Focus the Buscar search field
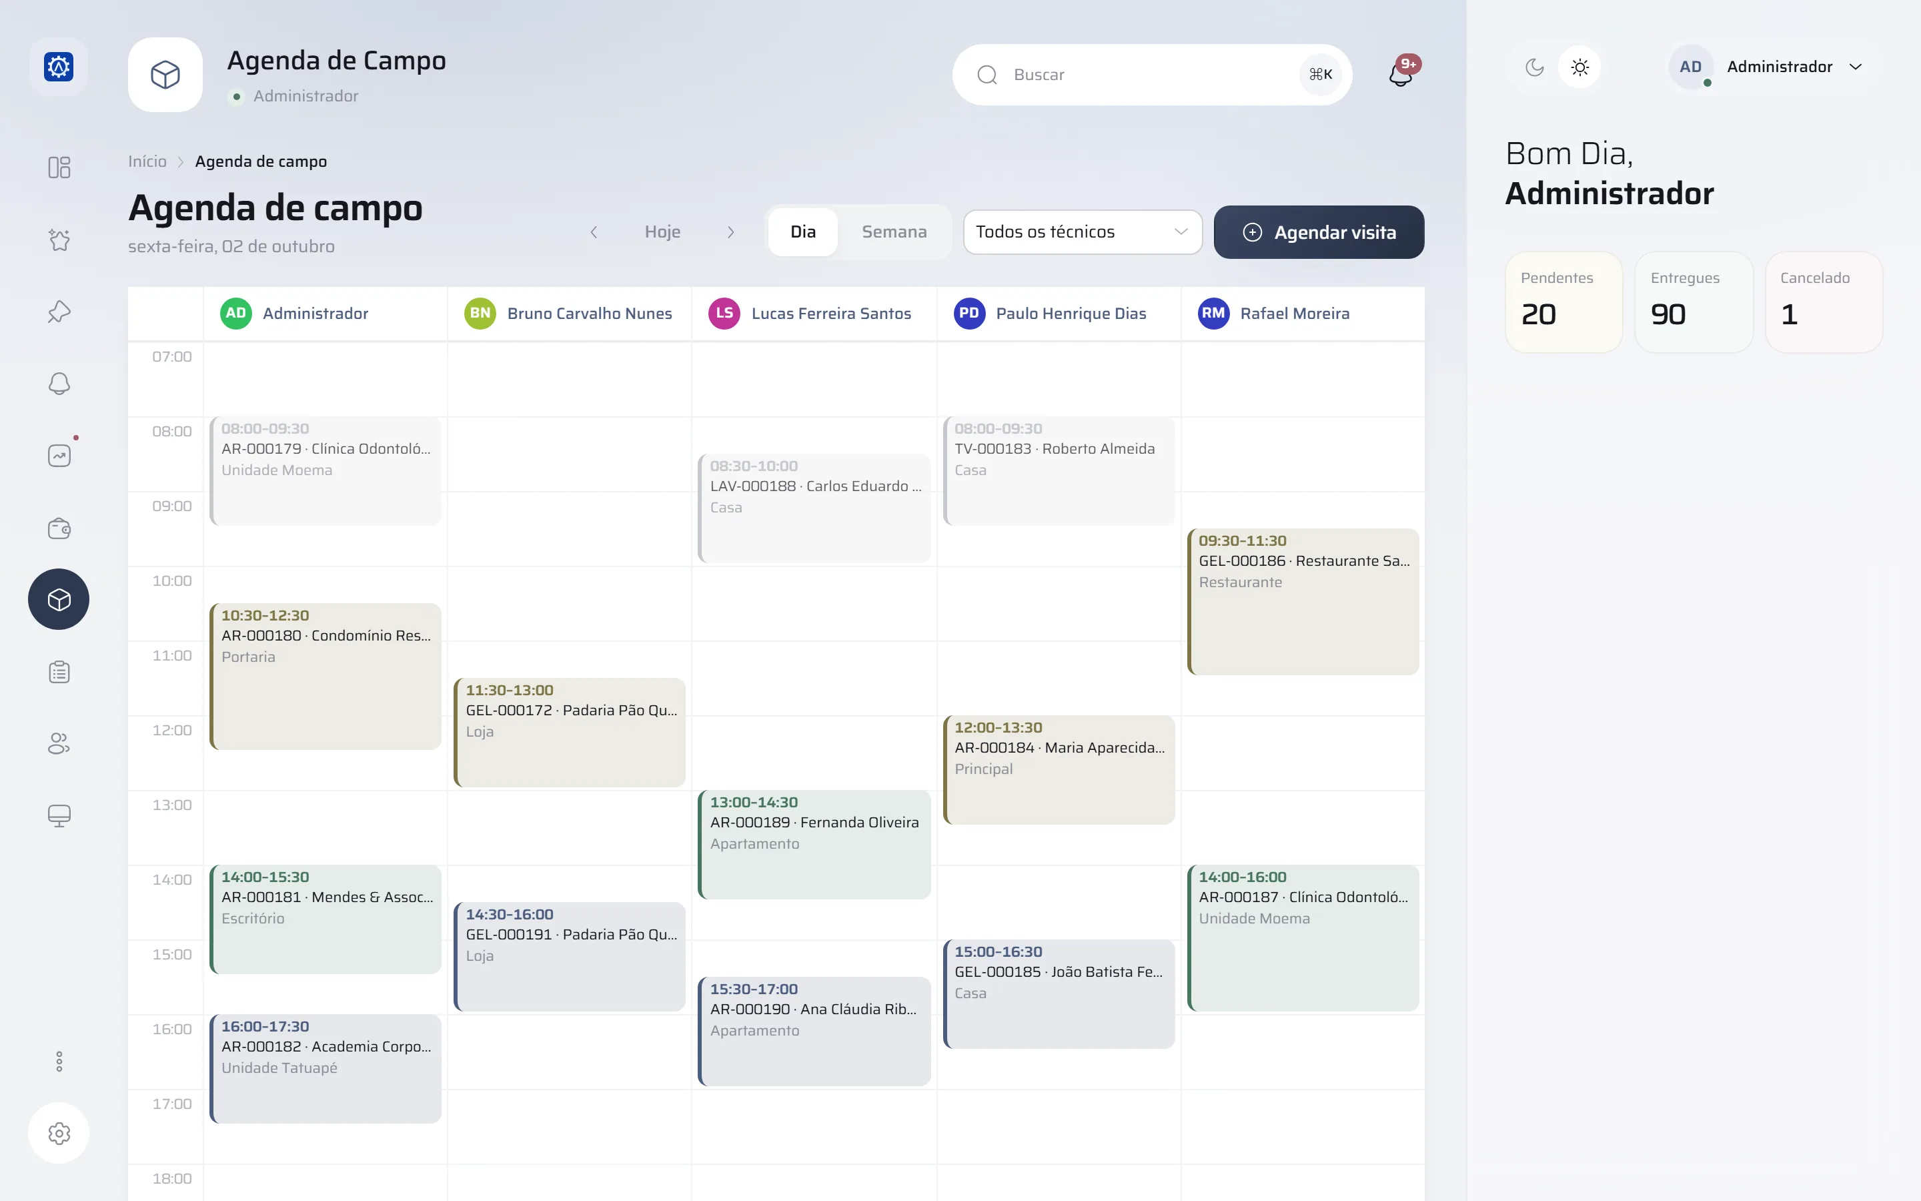 (1152, 75)
